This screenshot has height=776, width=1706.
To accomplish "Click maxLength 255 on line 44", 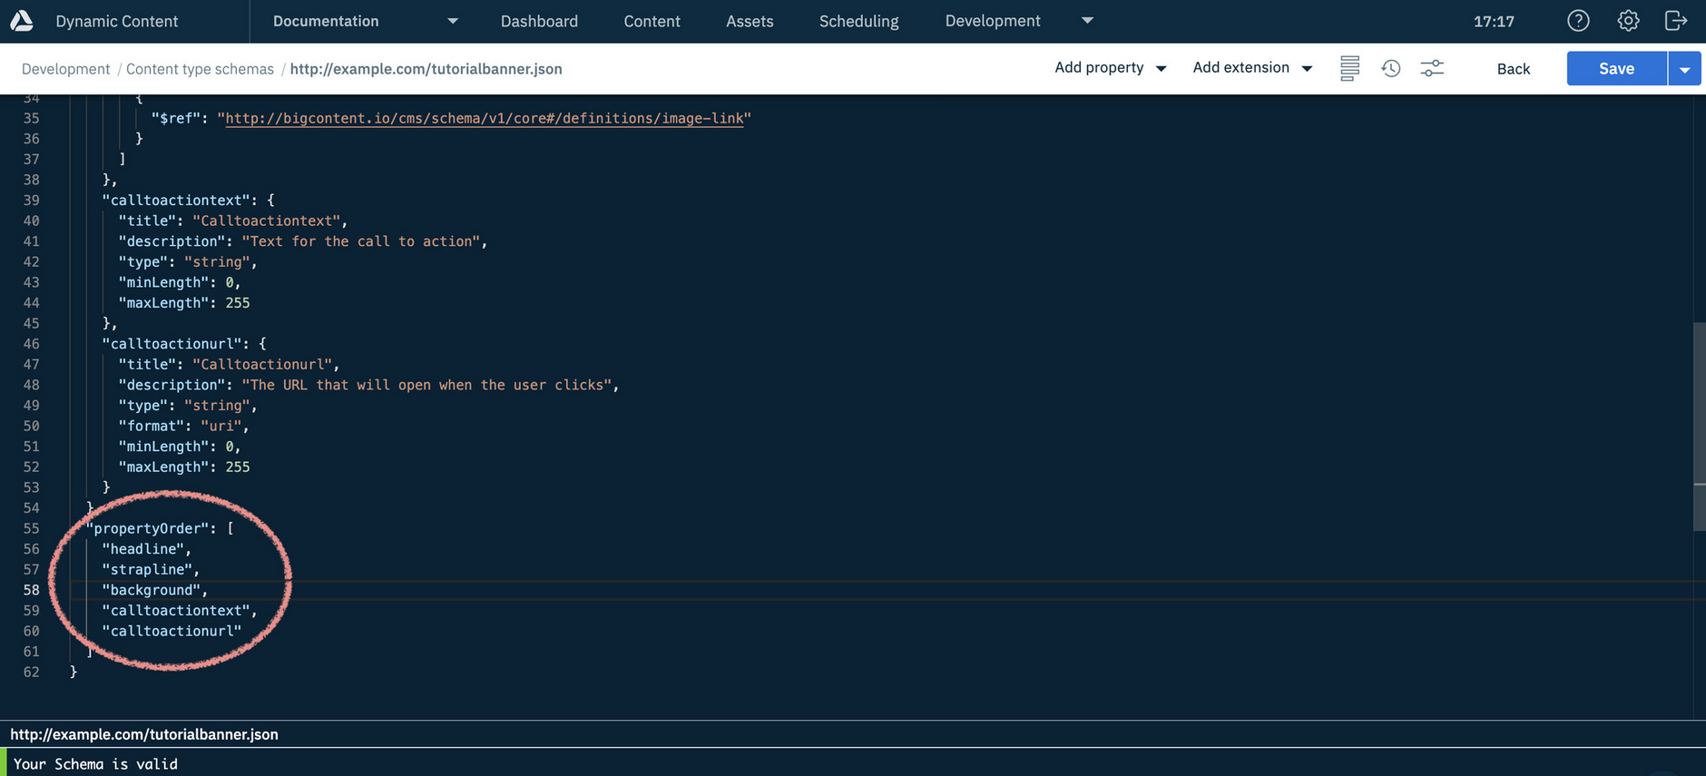I will pyautogui.click(x=238, y=303).
